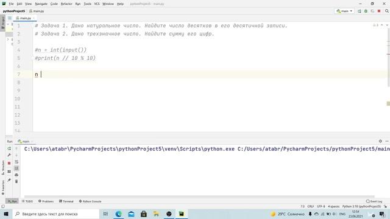Open Microsoft Edge from taskbar
The image size is (390, 219).
tap(119, 214)
